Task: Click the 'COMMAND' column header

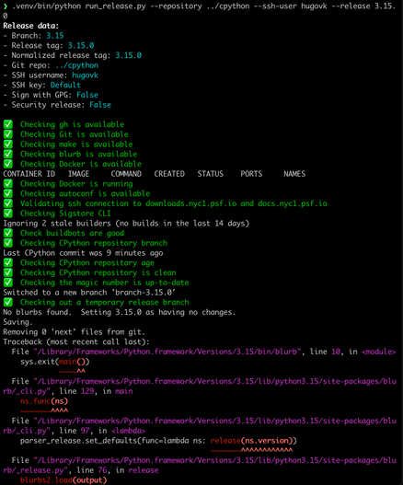Action: tap(126, 174)
